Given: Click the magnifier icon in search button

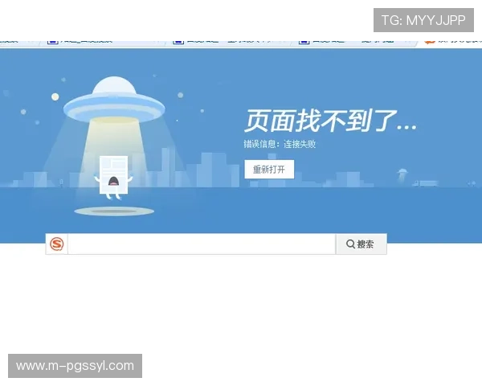Looking at the screenshot, I should pyautogui.click(x=350, y=244).
